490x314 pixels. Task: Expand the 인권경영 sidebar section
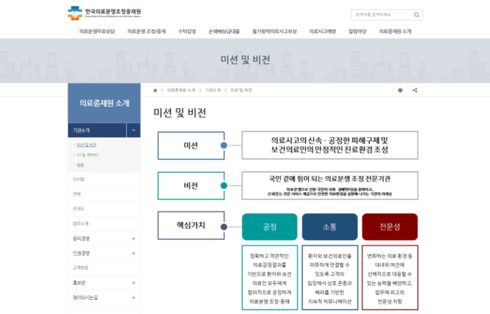(x=133, y=253)
